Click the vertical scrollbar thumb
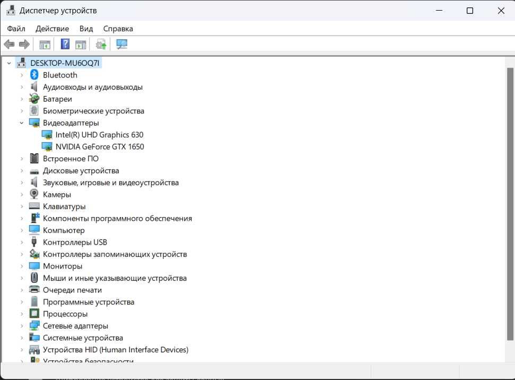This screenshot has width=515, height=380. [510, 204]
